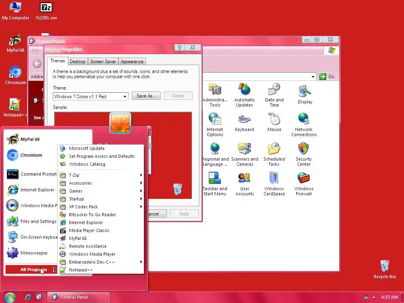Open the on-screen keyboard tray icon
The width and height of the screenshot is (404, 303).
click(366, 297)
